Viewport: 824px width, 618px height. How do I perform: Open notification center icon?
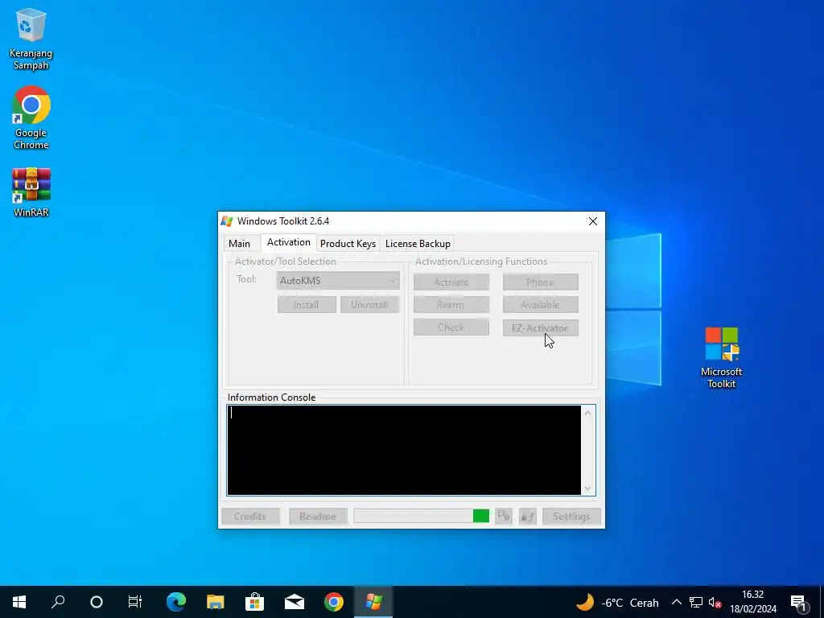[x=799, y=602]
